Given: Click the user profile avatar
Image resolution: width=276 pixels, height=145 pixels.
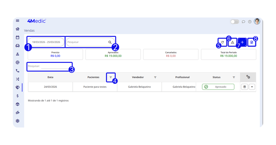Looking at the screenshot, I should (x=257, y=22).
